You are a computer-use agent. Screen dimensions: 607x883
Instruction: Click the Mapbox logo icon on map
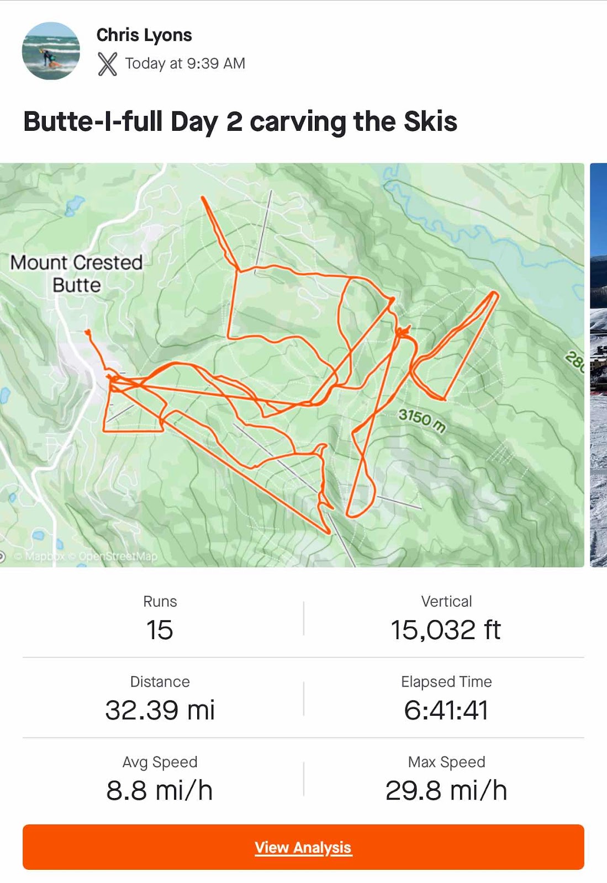pyautogui.click(x=2, y=556)
